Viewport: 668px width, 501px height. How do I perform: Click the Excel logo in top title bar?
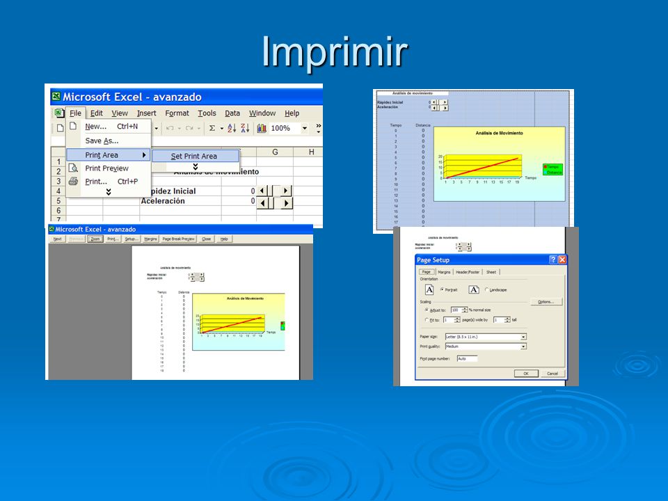(x=56, y=96)
